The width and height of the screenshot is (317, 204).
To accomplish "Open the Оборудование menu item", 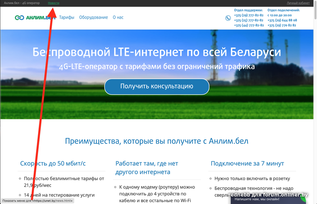I will point(94,17).
